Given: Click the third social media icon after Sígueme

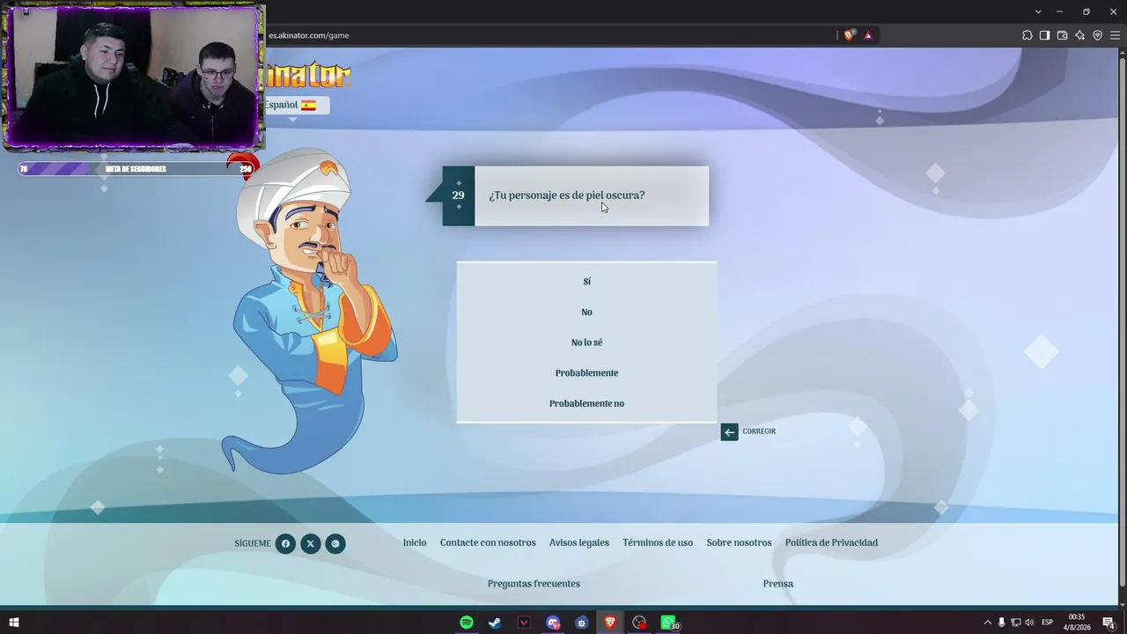Looking at the screenshot, I should click(x=335, y=543).
